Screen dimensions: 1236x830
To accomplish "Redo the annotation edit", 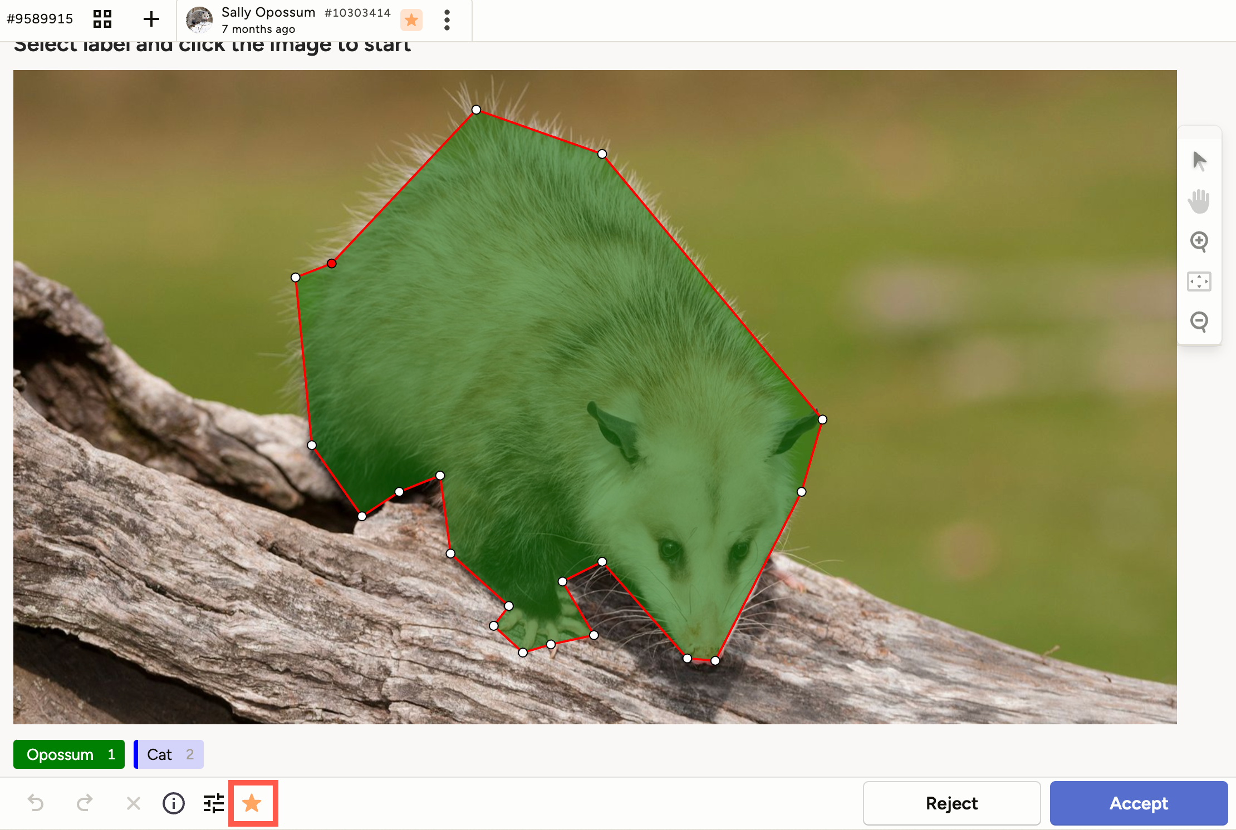I will click(85, 803).
